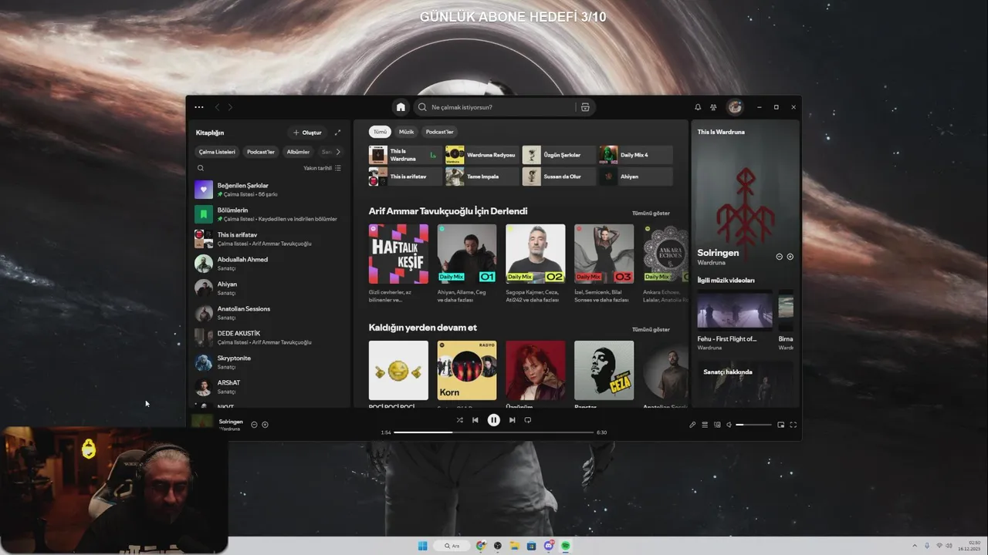Show all Kaldığın yerden devam et

651,329
